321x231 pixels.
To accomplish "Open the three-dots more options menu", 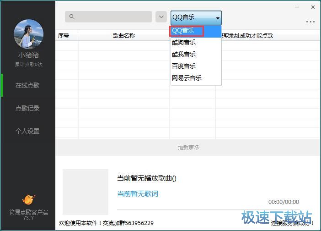I will pyautogui.click(x=310, y=22).
